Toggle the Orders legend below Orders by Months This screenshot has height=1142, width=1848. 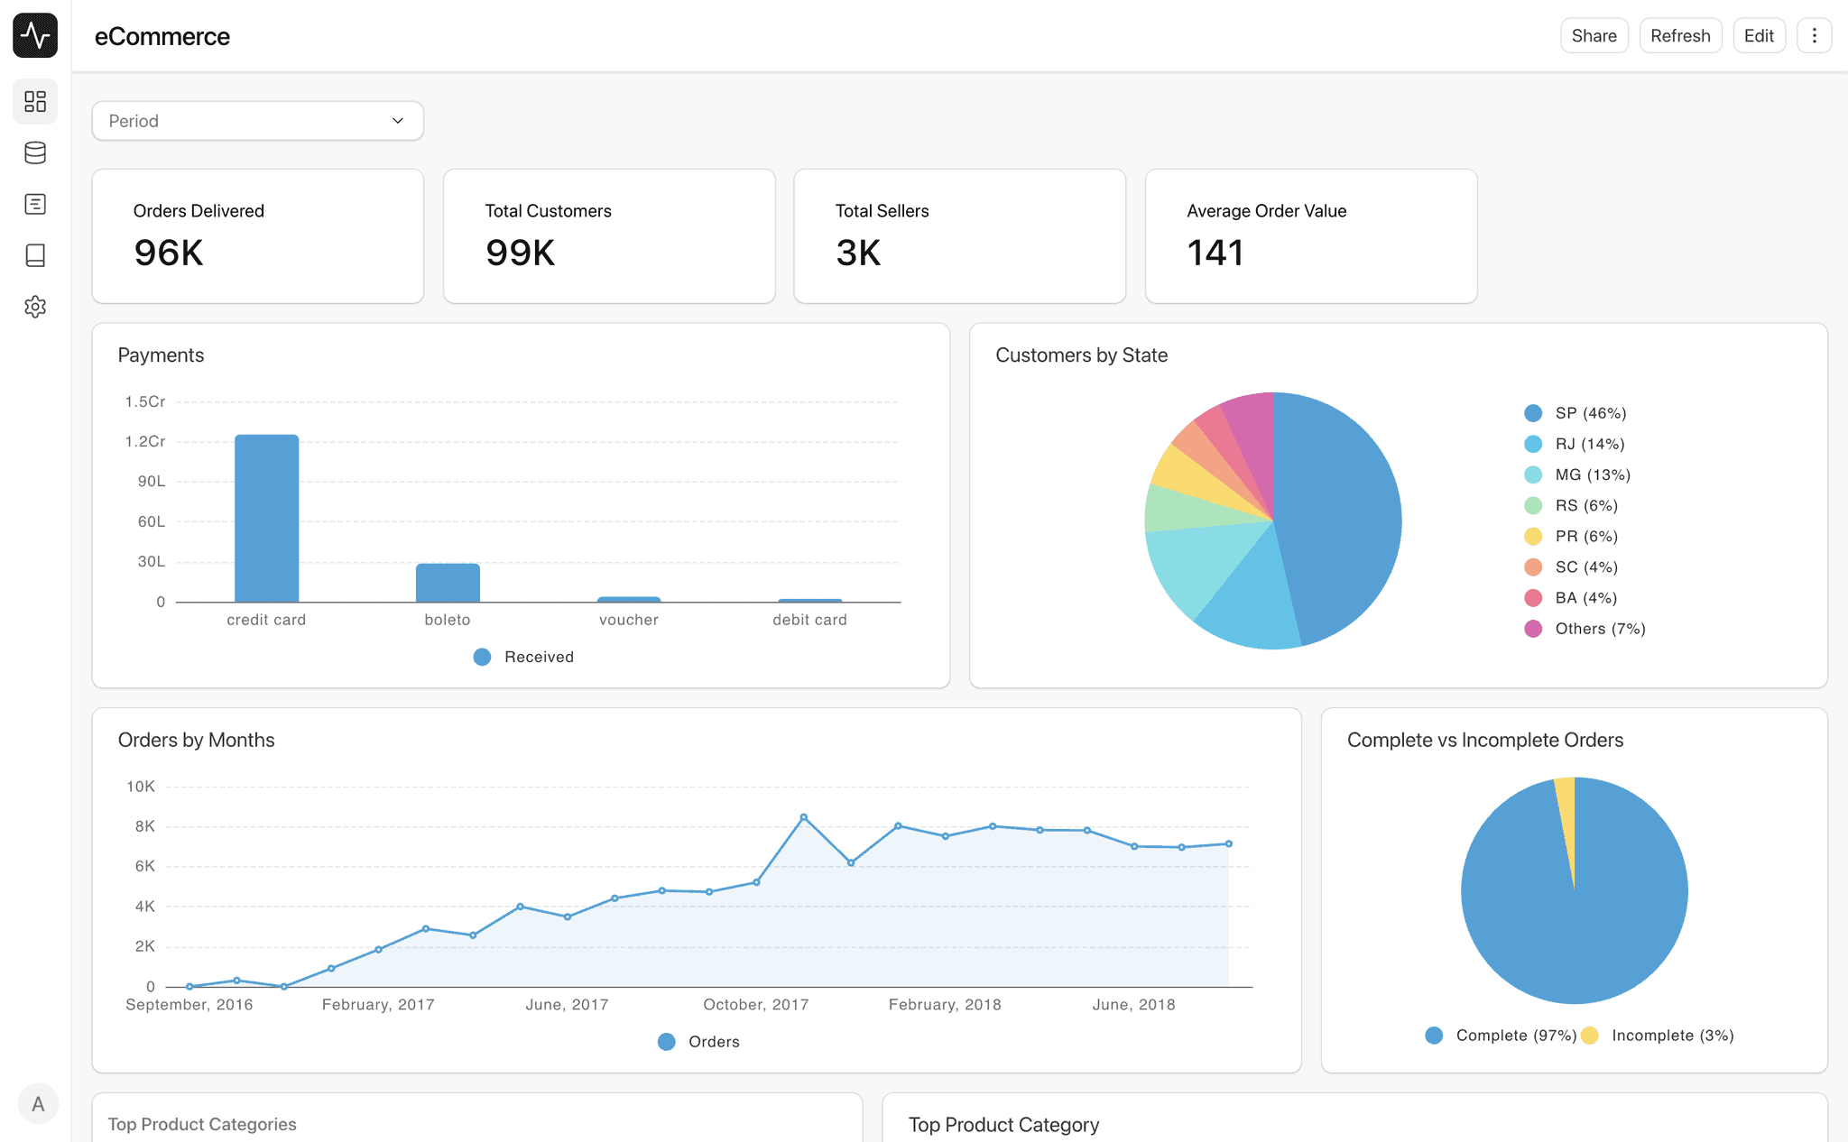pos(698,1041)
